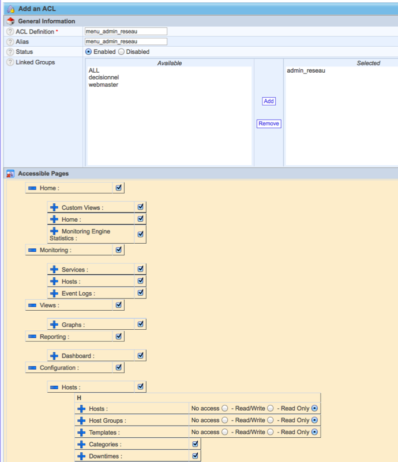The width and height of the screenshot is (398, 462).
Task: Expand the Graphs tree node
Action: (x=54, y=325)
